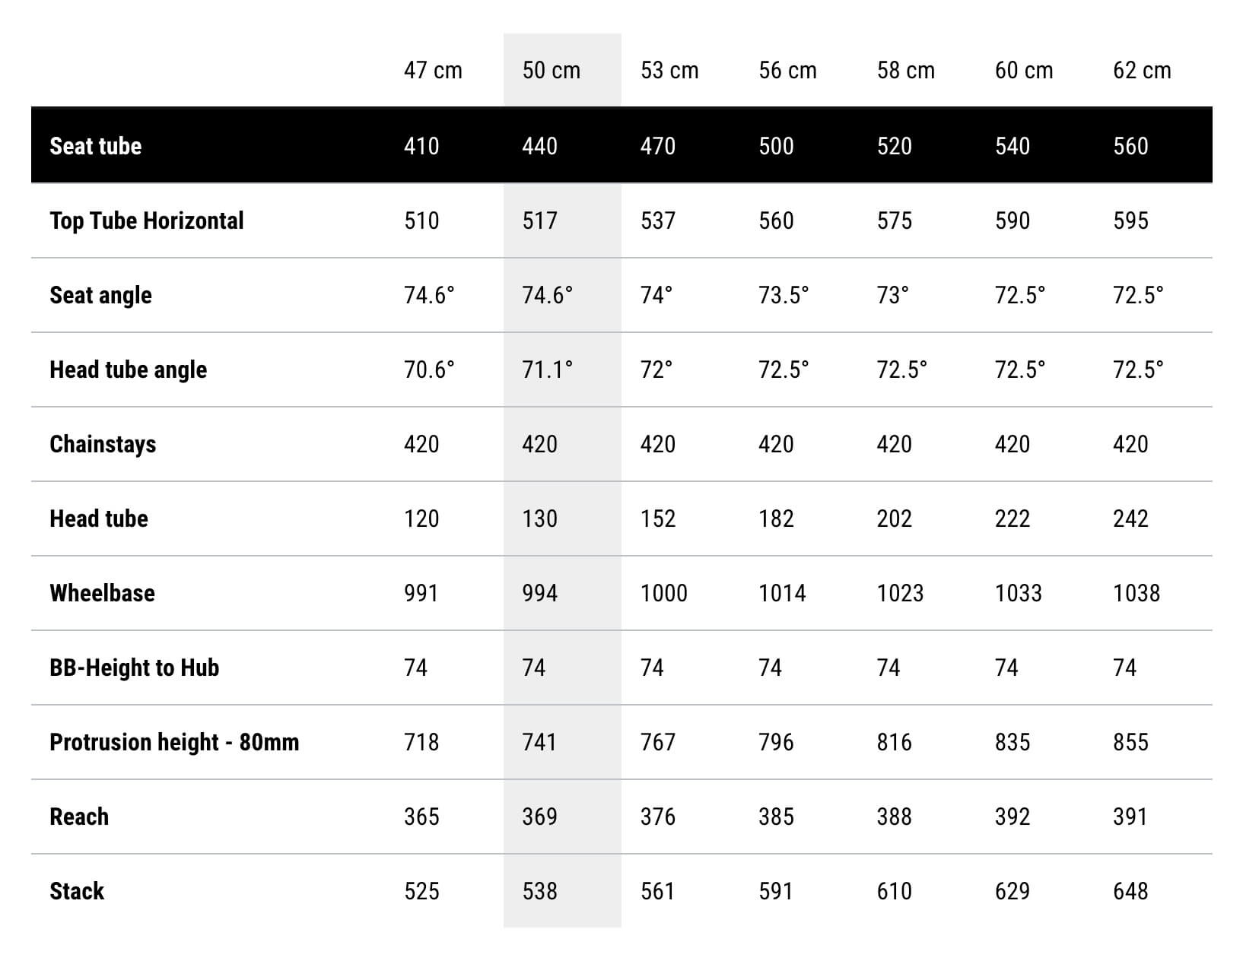Click the Seat tube row label
Viewport: 1243px width, 964px height.
tap(96, 145)
